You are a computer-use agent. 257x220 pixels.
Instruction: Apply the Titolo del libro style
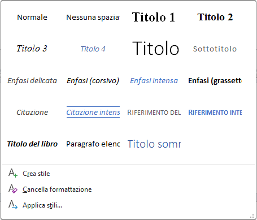(x=32, y=144)
